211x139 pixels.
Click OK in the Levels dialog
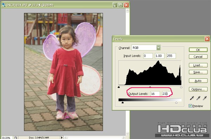pyautogui.click(x=198, y=50)
